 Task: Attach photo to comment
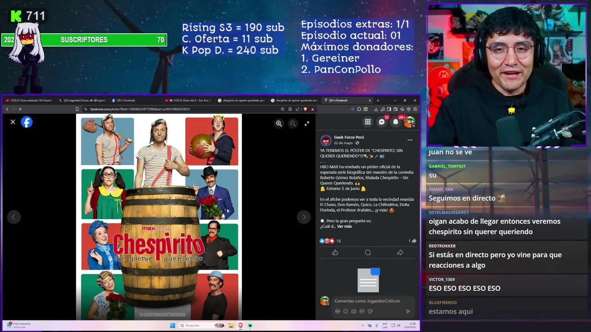pos(354,311)
